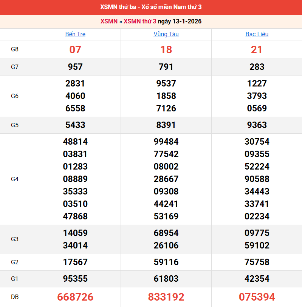Click Bến Tre special prize number 668726
This screenshot has width=302, height=307.
[x=75, y=297]
